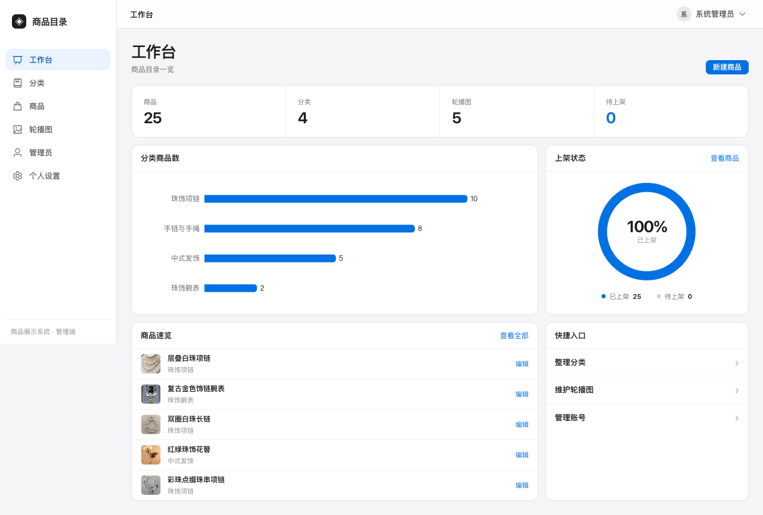763x515 pixels.
Task: Open the 系统管理员 account dropdown arrow
Action: [742, 14]
